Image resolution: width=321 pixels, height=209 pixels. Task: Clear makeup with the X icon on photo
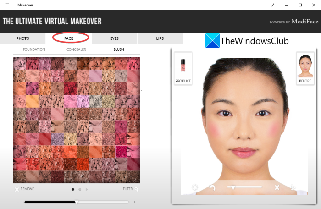pyautogui.click(x=277, y=187)
